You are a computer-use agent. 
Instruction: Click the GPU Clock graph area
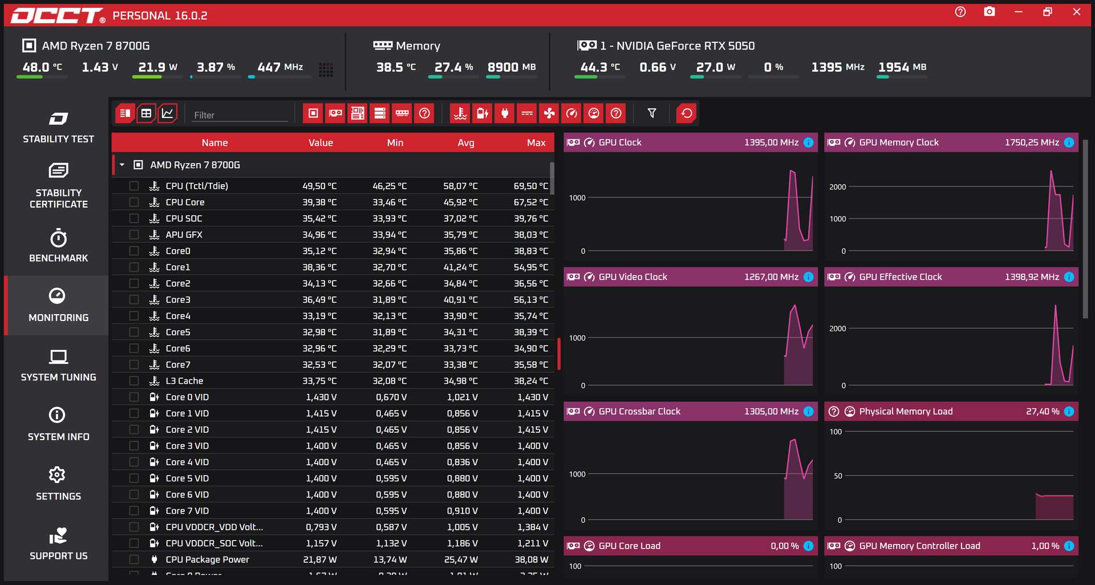point(691,206)
